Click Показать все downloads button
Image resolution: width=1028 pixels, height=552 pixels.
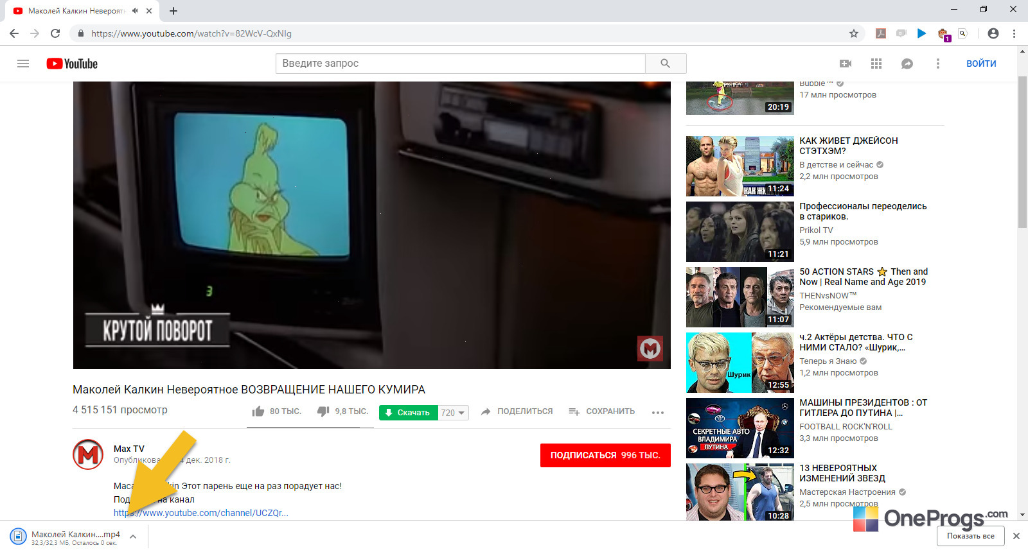point(970,536)
